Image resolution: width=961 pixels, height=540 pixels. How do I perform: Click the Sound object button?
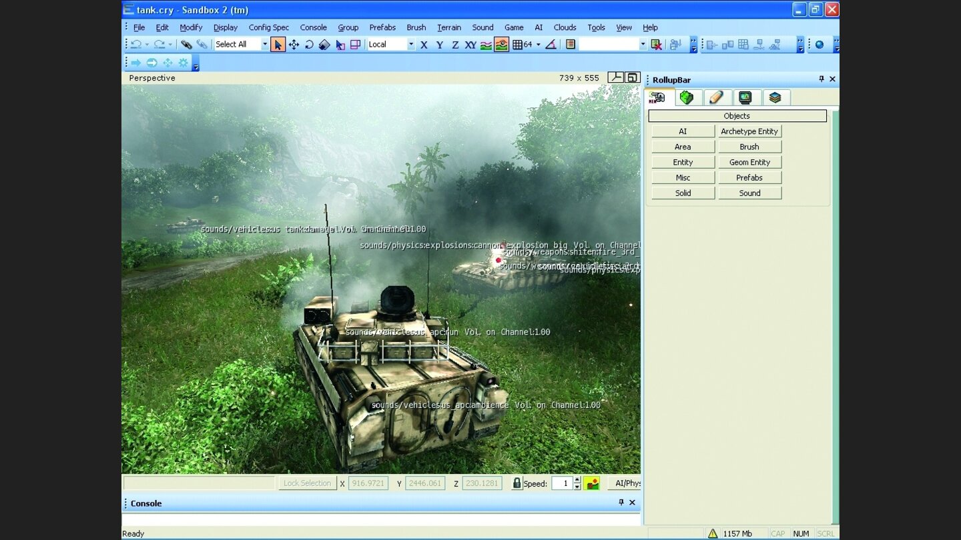click(x=749, y=193)
